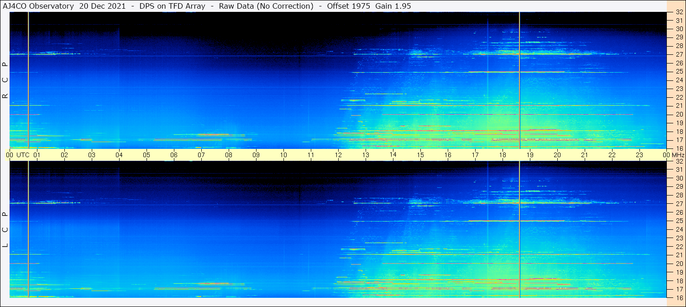686x307 pixels.
Task: Click the 'DPS on TFD Array' label
Action: 172,6
